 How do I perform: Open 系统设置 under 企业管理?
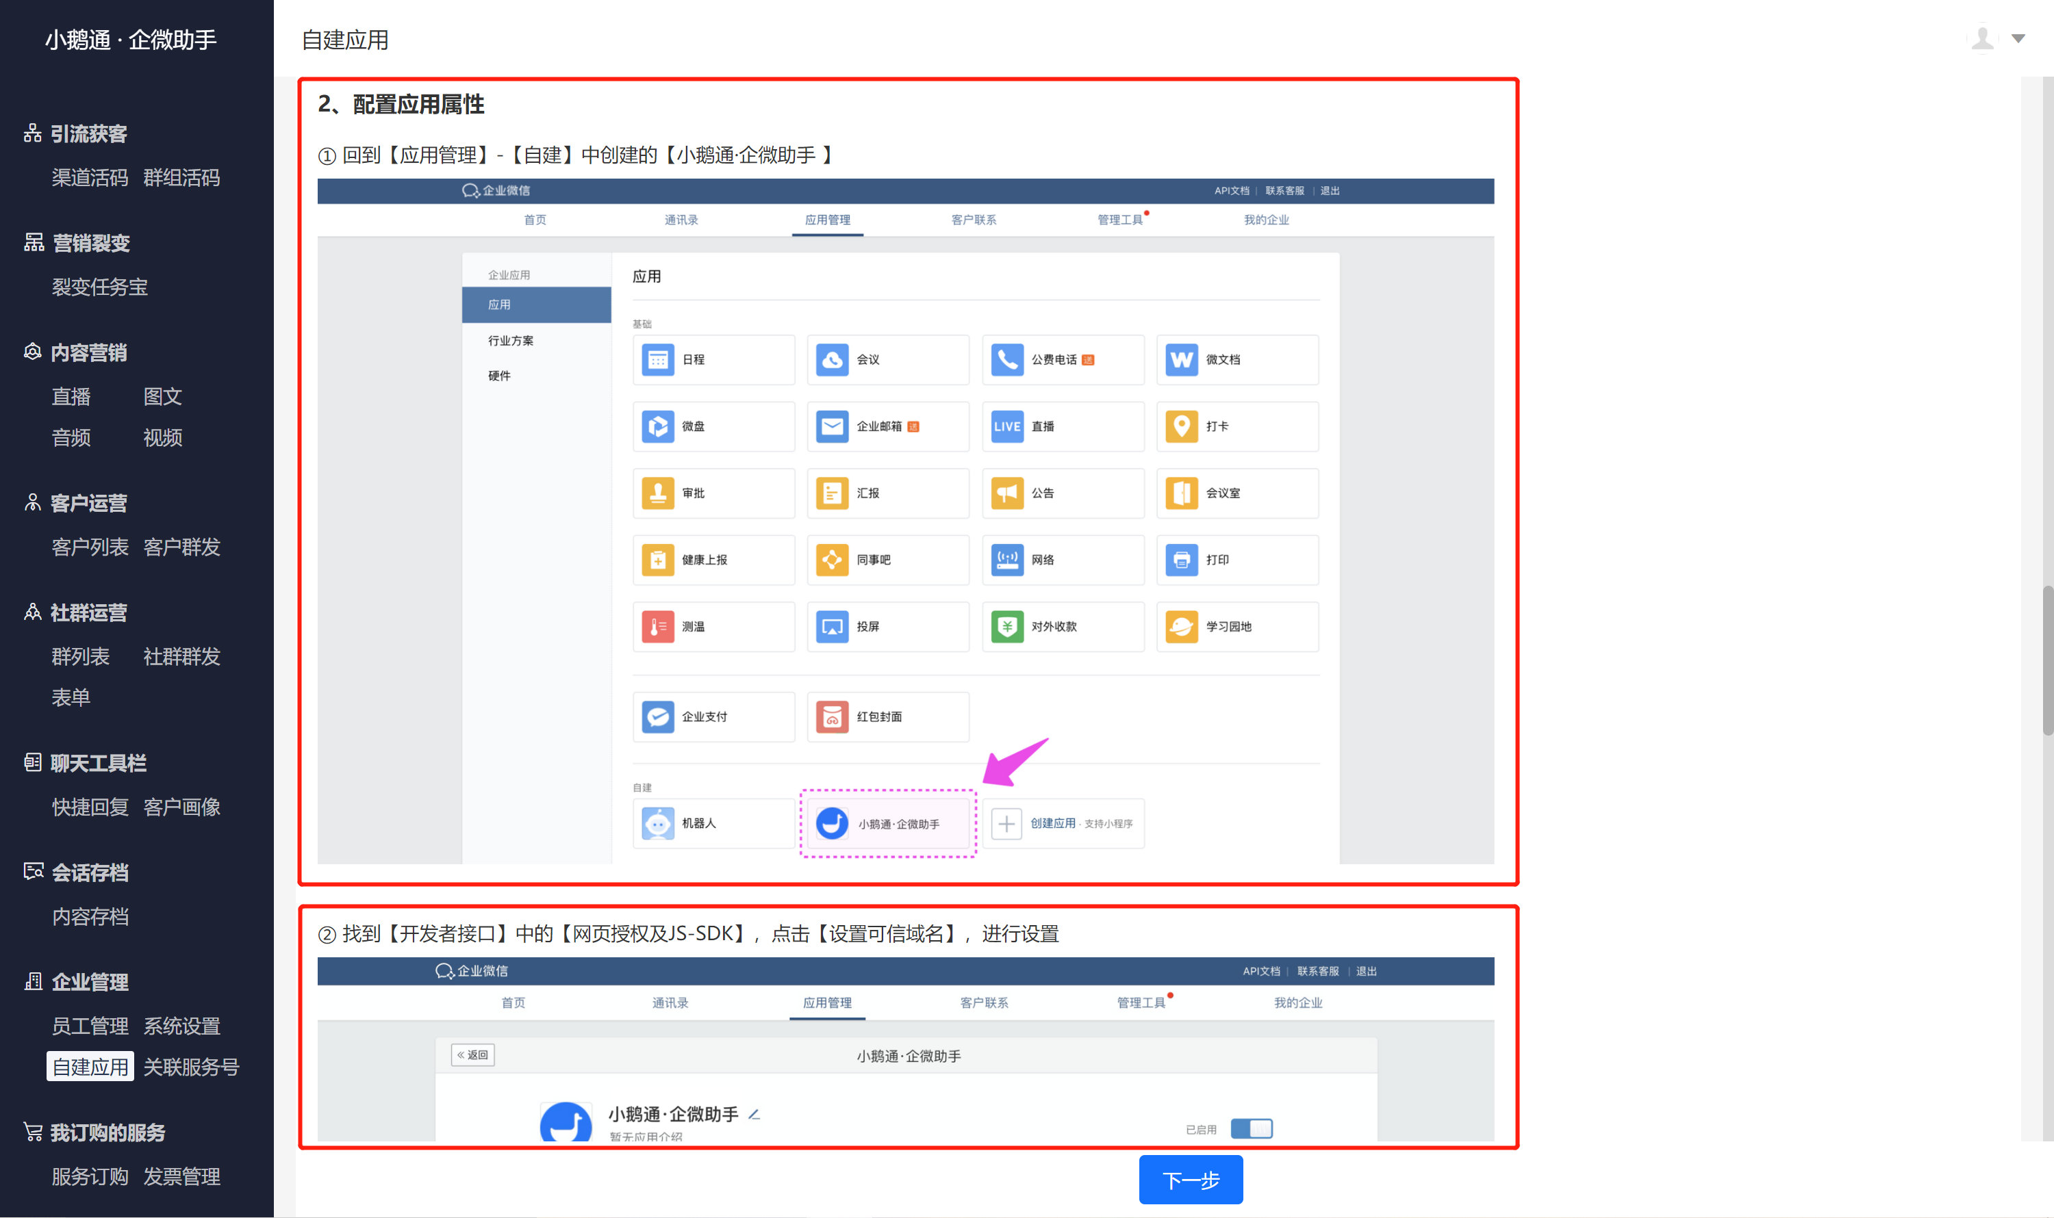pos(181,1026)
